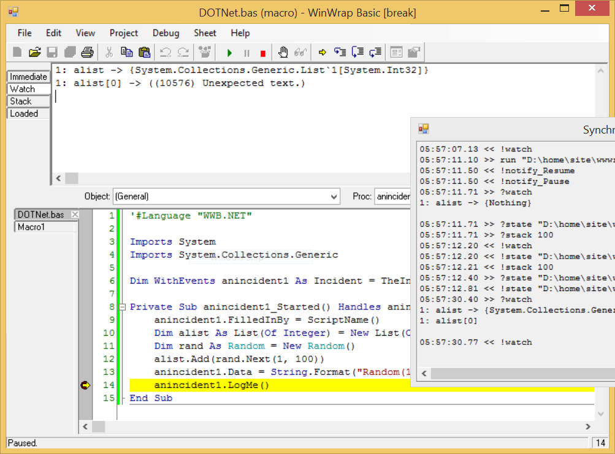This screenshot has width=615, height=454.
Task: Click the Step Over icon
Action: coord(357,52)
